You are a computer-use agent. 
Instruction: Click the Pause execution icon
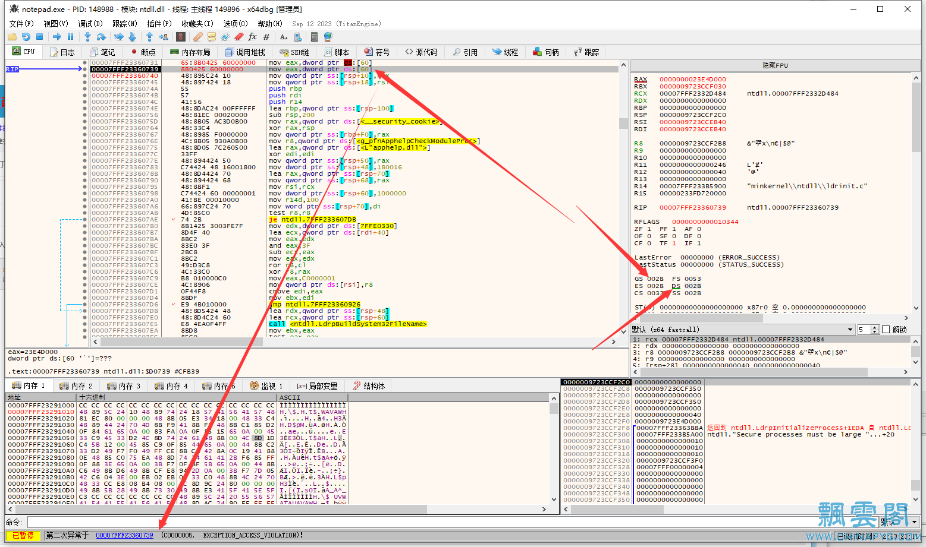pyautogui.click(x=71, y=37)
